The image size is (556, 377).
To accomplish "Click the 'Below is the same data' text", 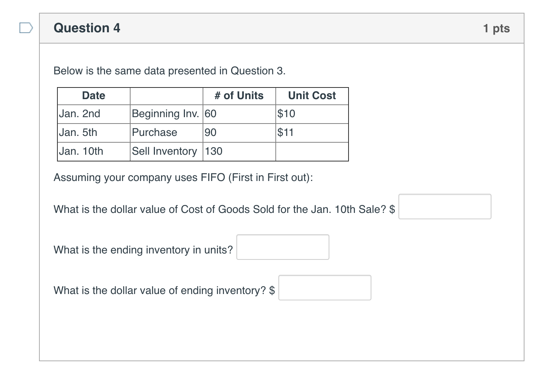I will [170, 71].
